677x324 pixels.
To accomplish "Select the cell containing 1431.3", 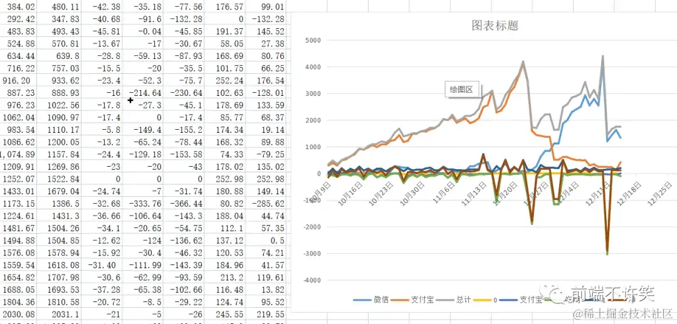I will click(58, 216).
